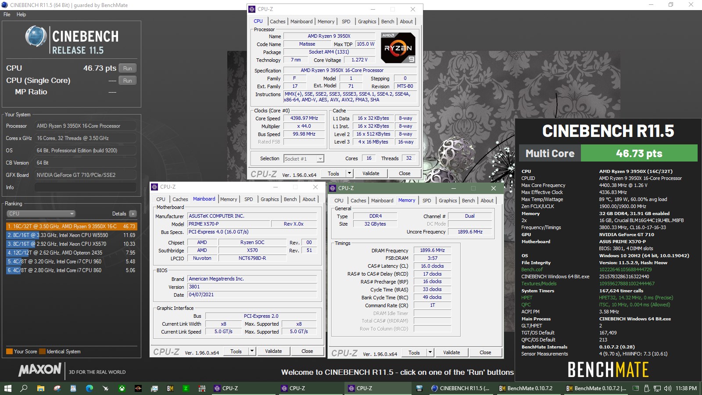Open Microsoft Edge from the taskbar

click(89, 388)
